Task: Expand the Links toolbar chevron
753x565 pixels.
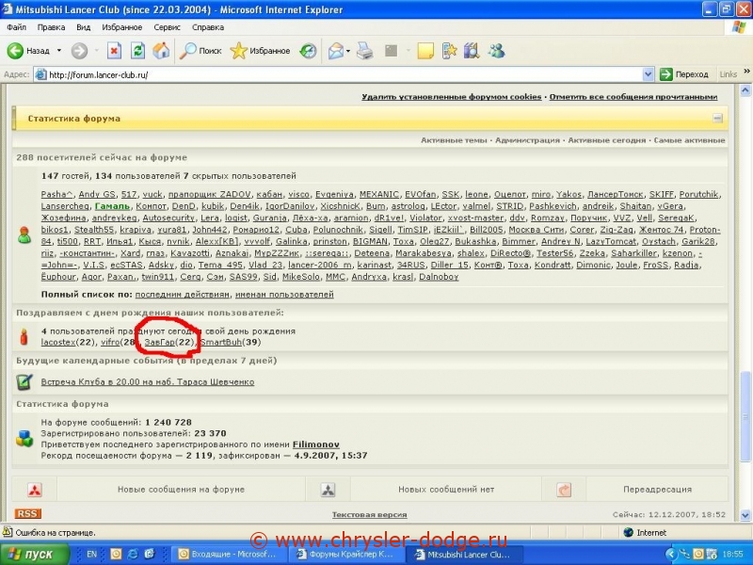Action: [x=746, y=72]
